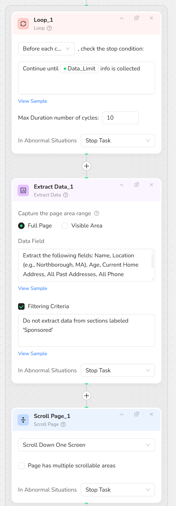The height and width of the screenshot is (506, 176).
Task: Duplicate the Scroll Page_1 step
Action: tap(137, 414)
